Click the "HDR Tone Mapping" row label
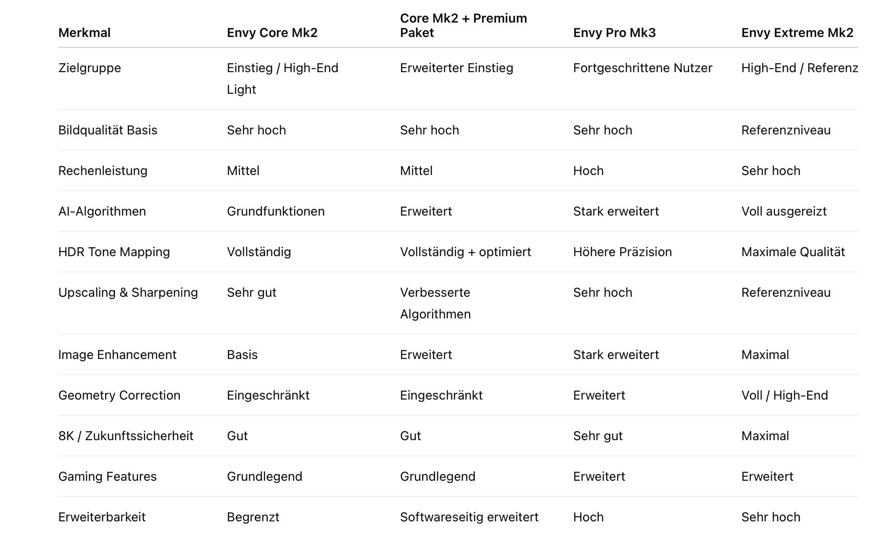Viewport: 882px width, 552px height. [x=114, y=252]
